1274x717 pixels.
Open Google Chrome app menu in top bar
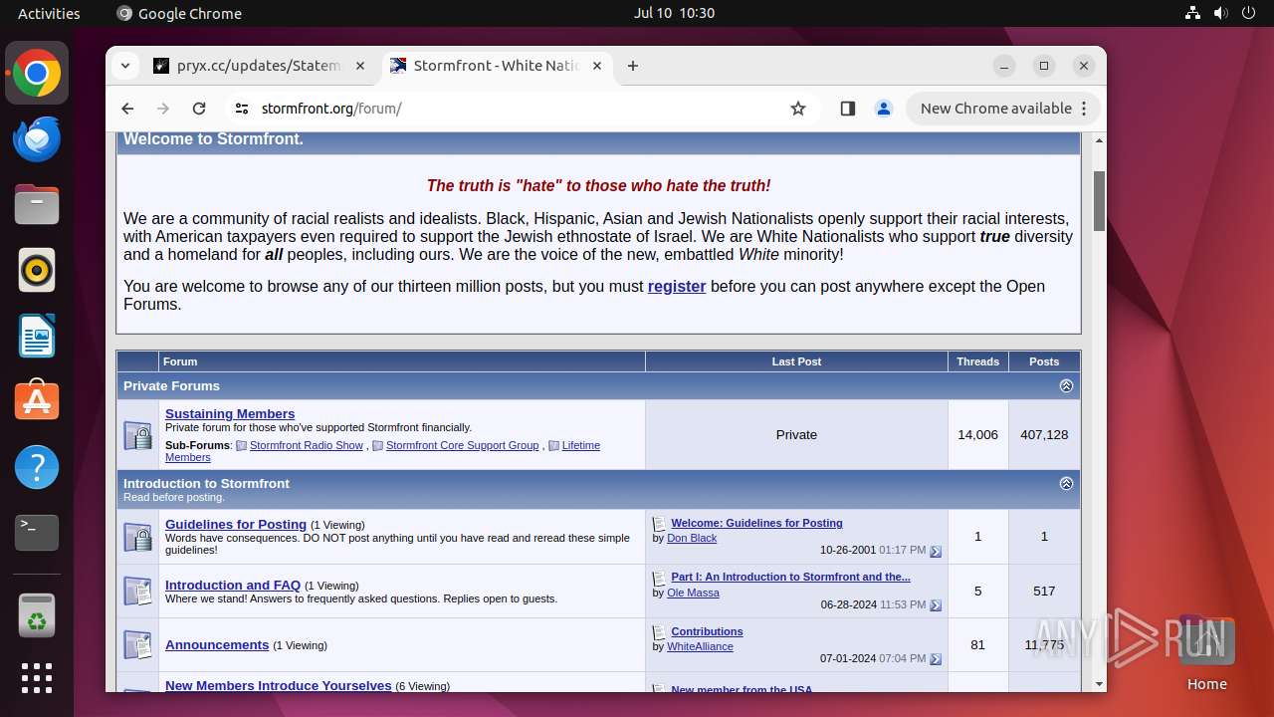pyautogui.click(x=179, y=13)
